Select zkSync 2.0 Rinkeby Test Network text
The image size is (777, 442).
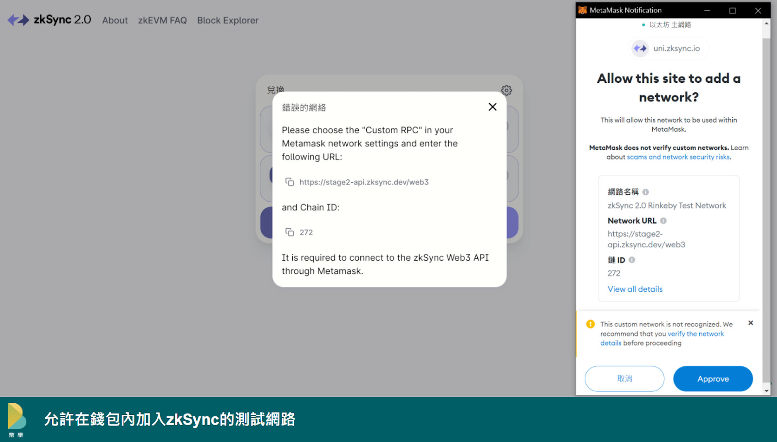pyautogui.click(x=667, y=205)
